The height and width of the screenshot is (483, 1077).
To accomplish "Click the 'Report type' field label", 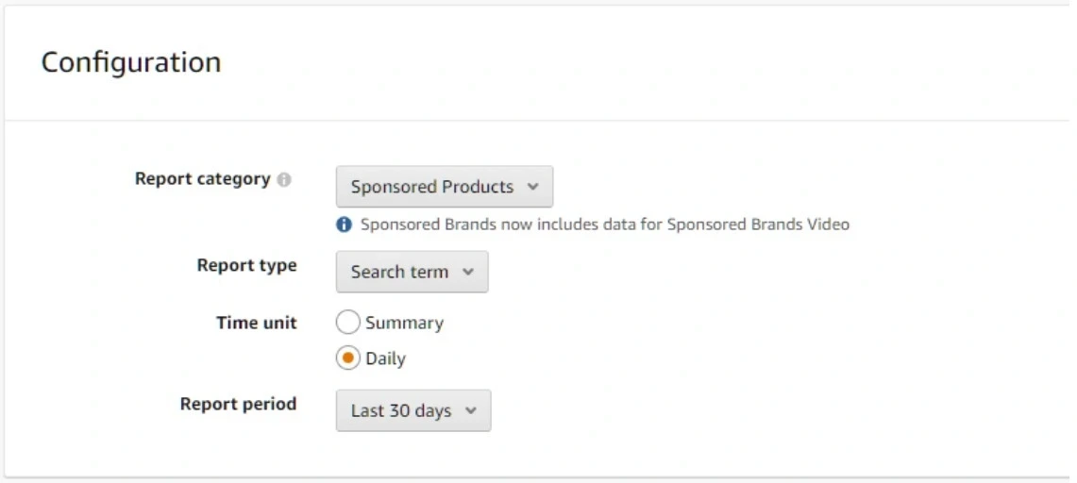I will (246, 266).
